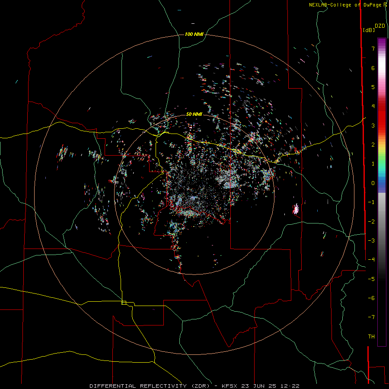Click the 2 label on the color scale
Image resolution: width=389 pixels, height=389 pixels.
(373, 145)
